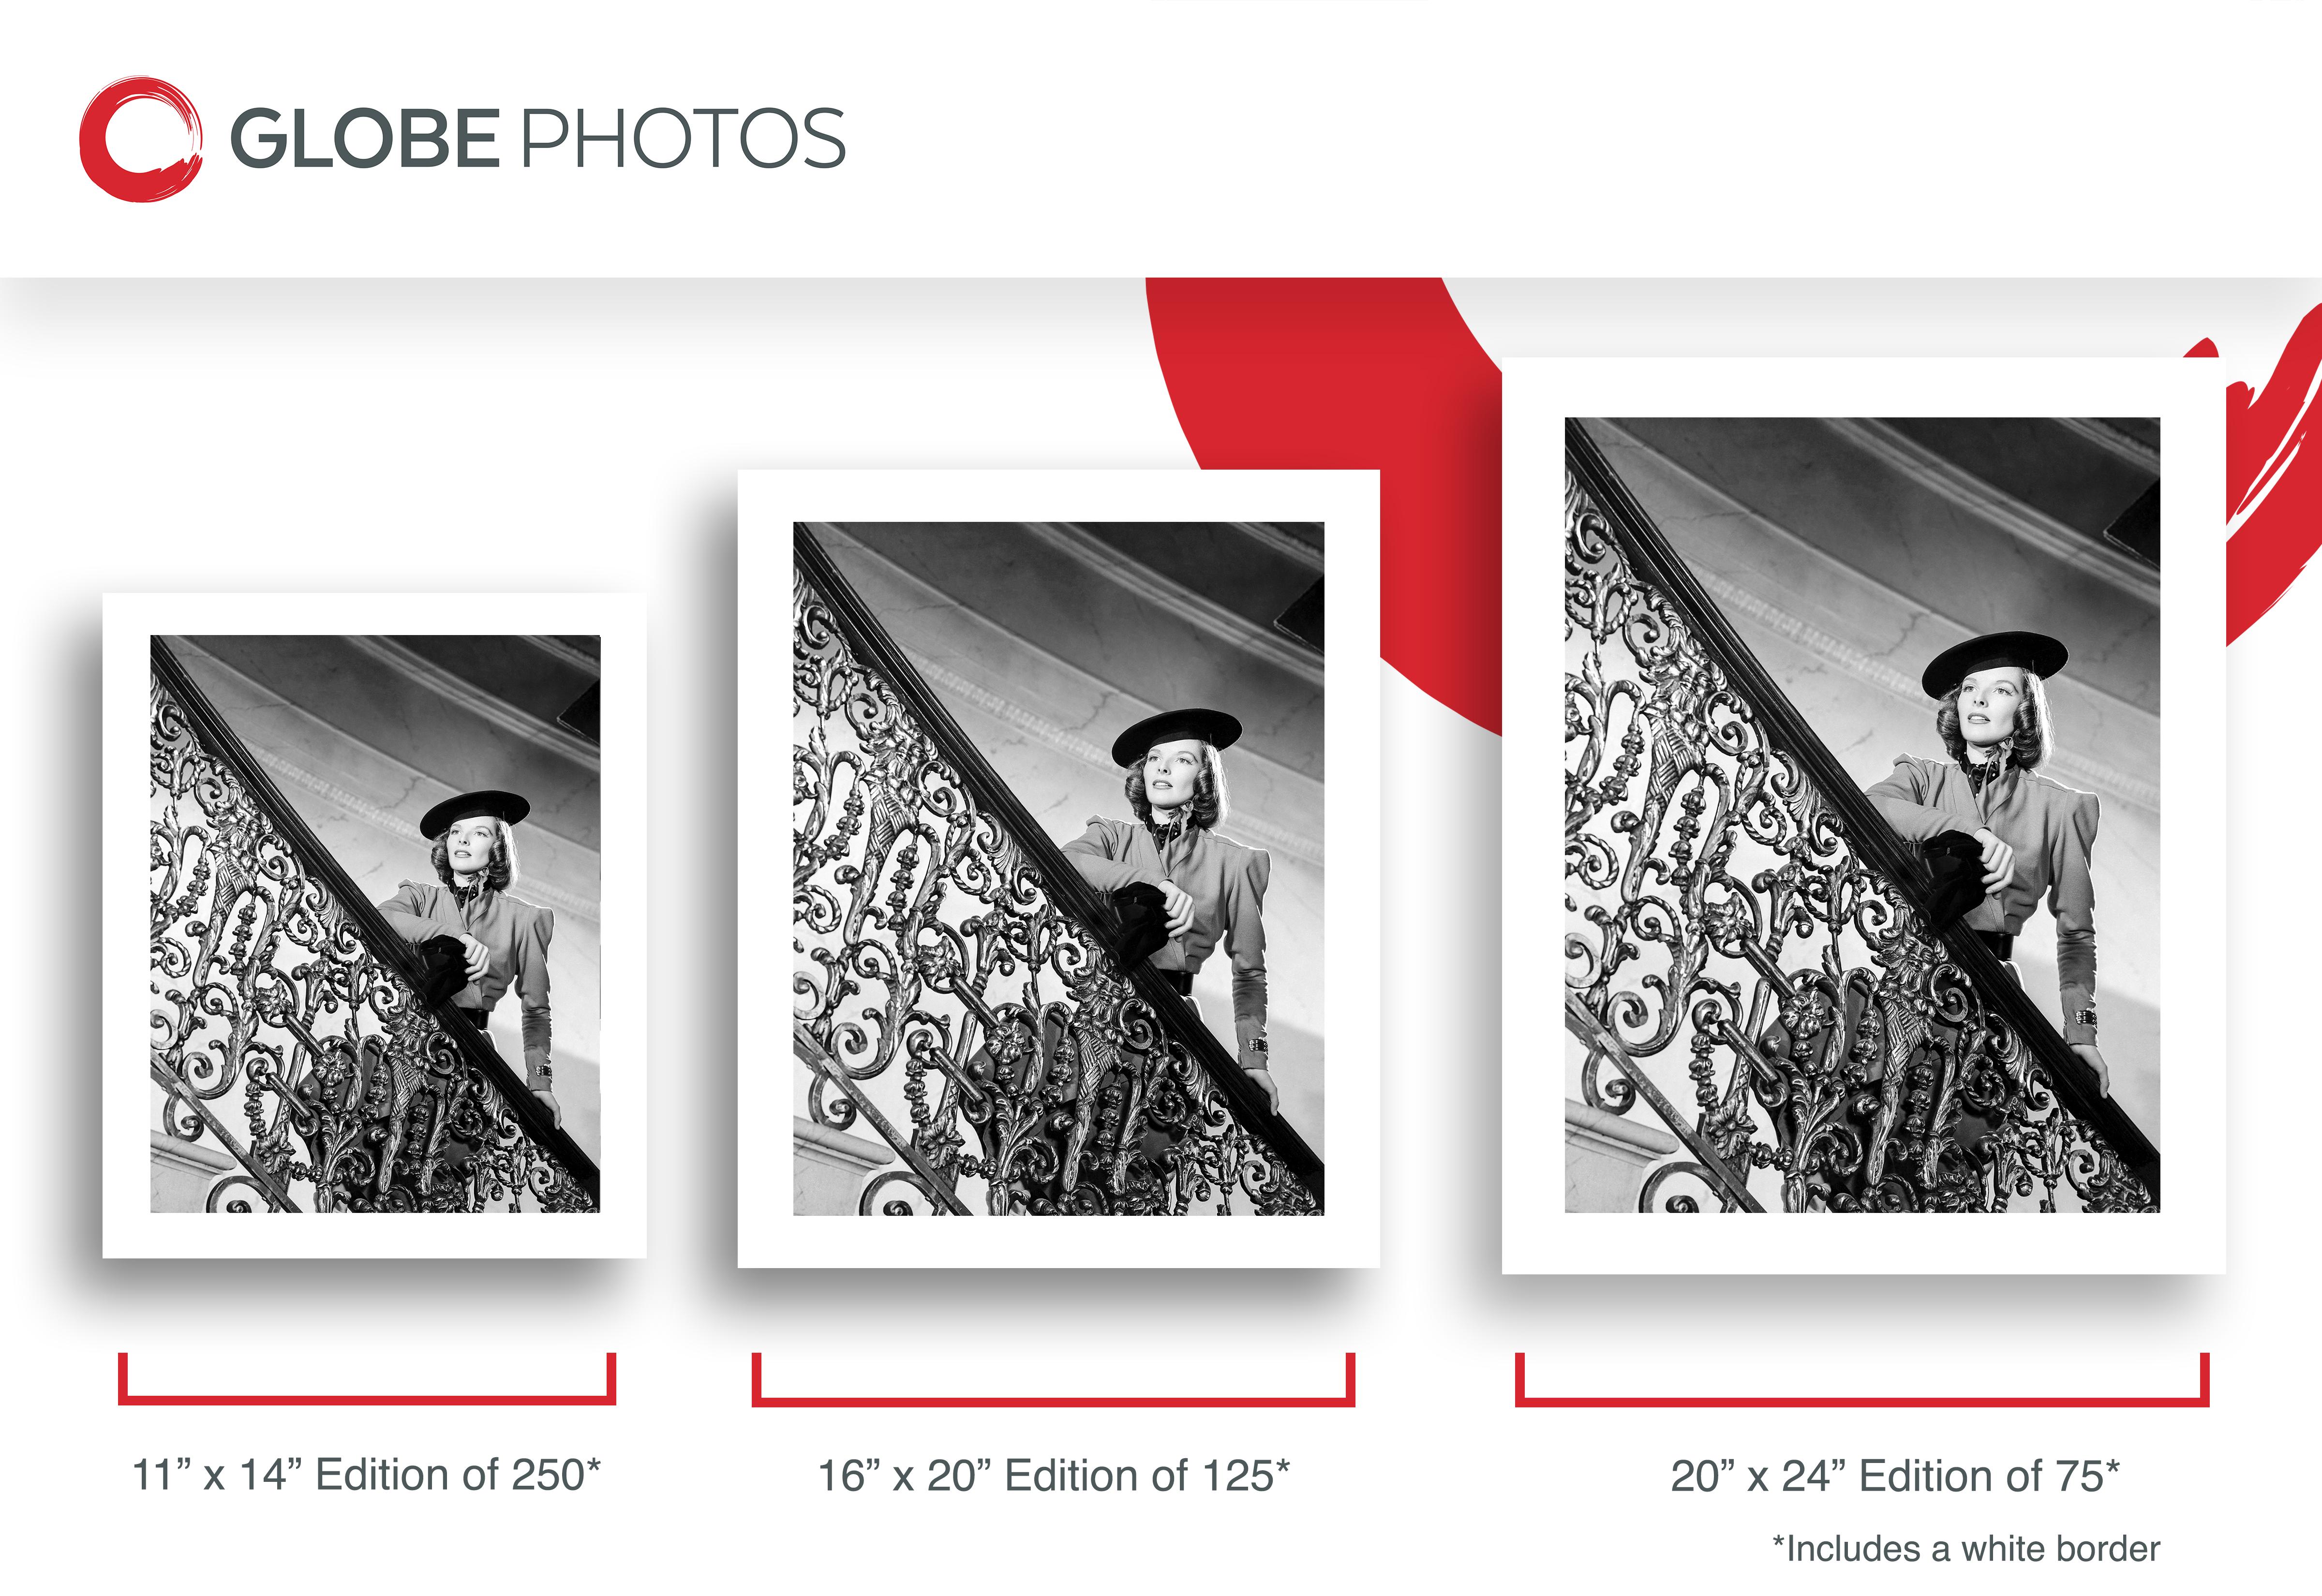Click the 20" x 24" Edition of 75 label
2322x1596 pixels.
(x=1895, y=1476)
